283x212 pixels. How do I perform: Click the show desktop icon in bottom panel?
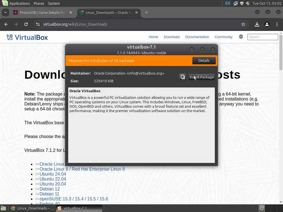(3, 208)
